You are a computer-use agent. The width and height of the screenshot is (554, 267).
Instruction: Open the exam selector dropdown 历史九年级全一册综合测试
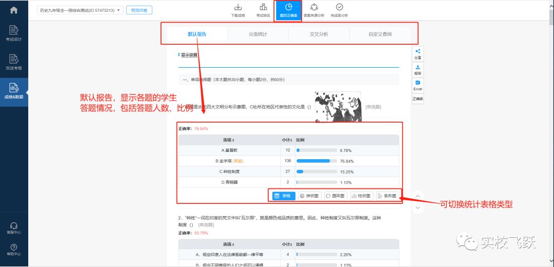[x=80, y=10]
